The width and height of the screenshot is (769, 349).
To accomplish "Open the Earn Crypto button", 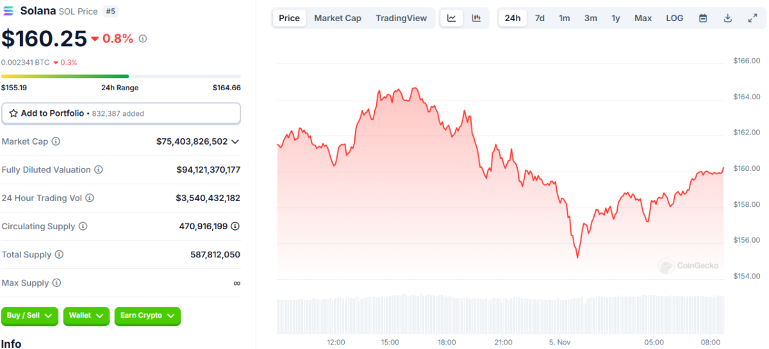I will pos(147,316).
